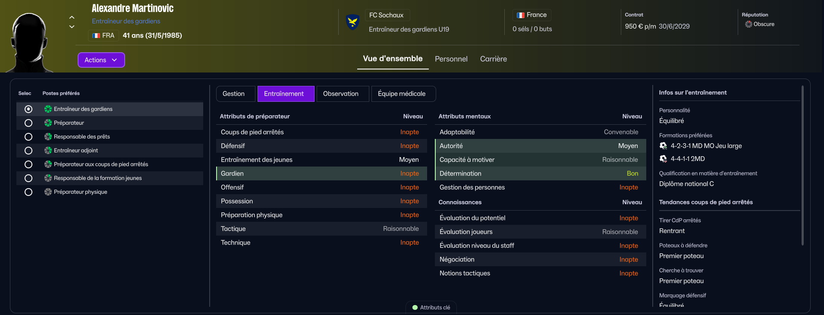This screenshot has height=315, width=824.
Task: Select the Responsable des prêts radio button
Action: [28, 137]
